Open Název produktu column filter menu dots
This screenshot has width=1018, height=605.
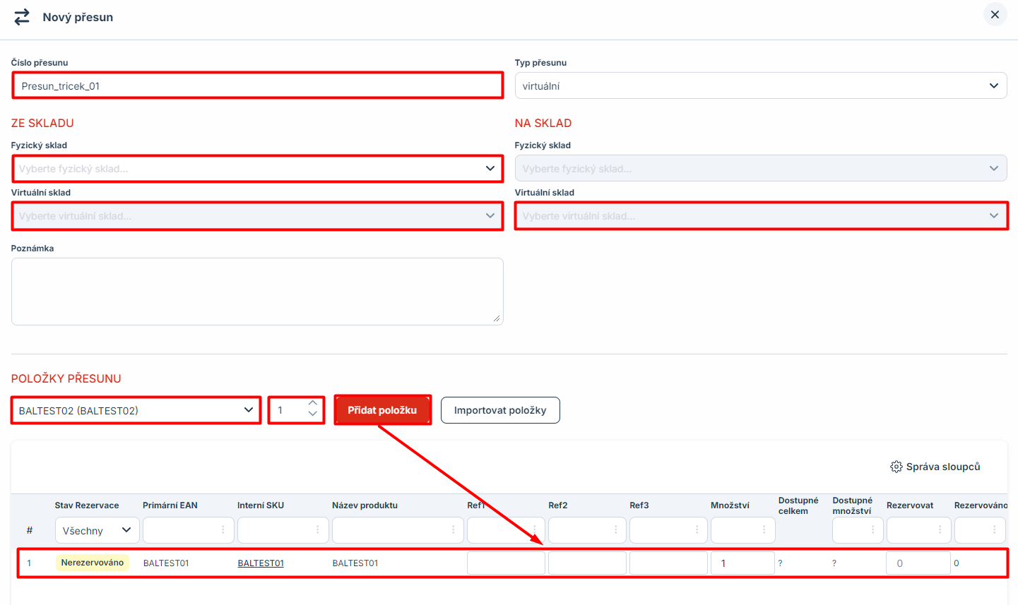click(x=453, y=530)
